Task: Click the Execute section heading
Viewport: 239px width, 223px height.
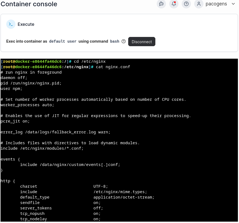Action: tap(26, 24)
